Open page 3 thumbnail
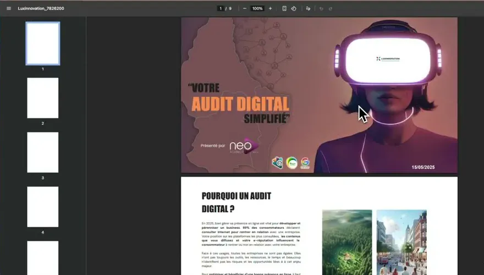484x275 pixels. click(x=42, y=152)
